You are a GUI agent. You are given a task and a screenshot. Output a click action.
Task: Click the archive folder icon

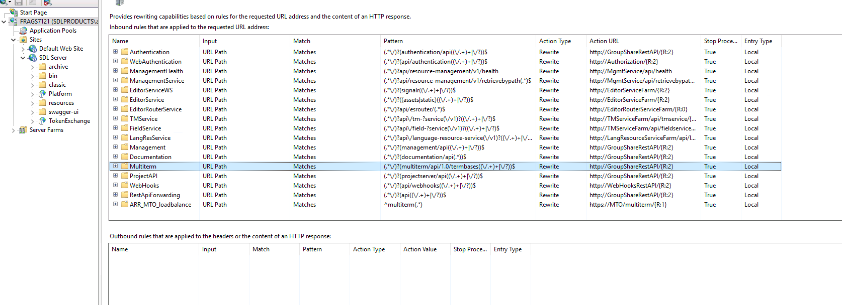point(42,66)
